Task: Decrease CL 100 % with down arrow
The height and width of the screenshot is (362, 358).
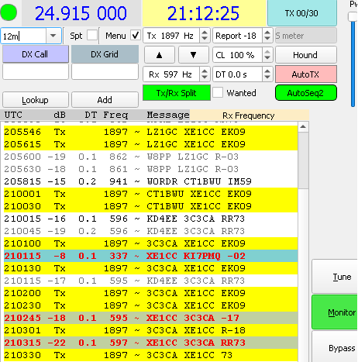Action: [267, 58]
